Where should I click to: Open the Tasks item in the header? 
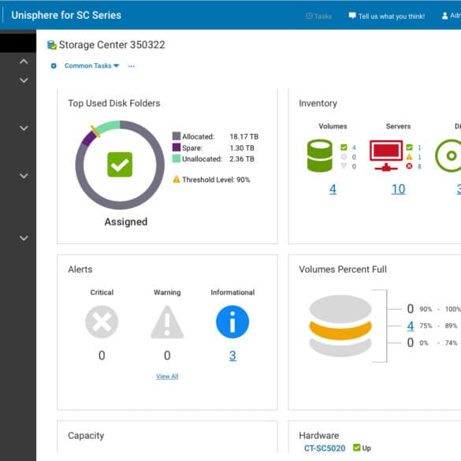[318, 17]
